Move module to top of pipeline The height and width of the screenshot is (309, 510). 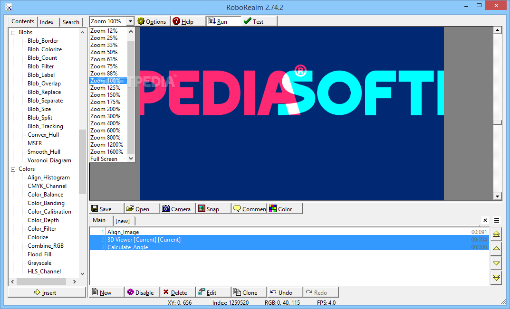click(x=496, y=234)
